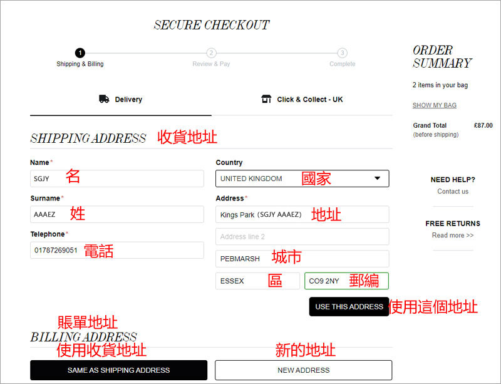Screen dimensions: 501x384
Task: Switch to the Delivery tab
Action: click(121, 100)
